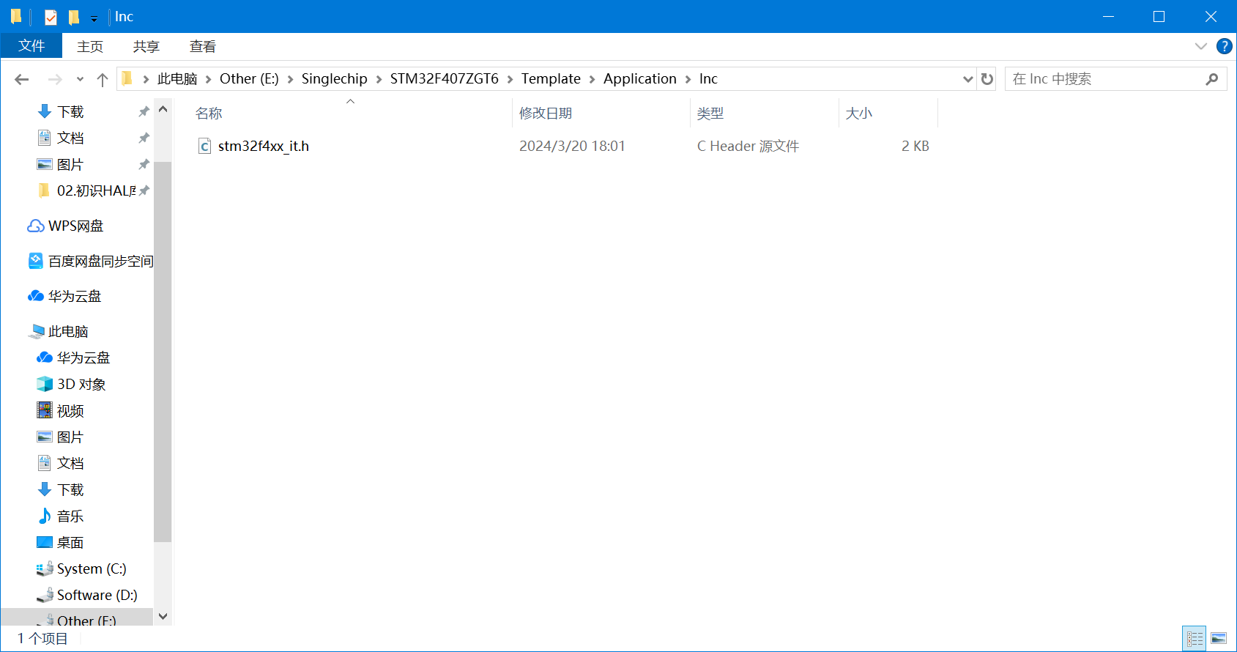Refresh the Inc folder view
Screen dimensions: 1237x652
[x=987, y=79]
